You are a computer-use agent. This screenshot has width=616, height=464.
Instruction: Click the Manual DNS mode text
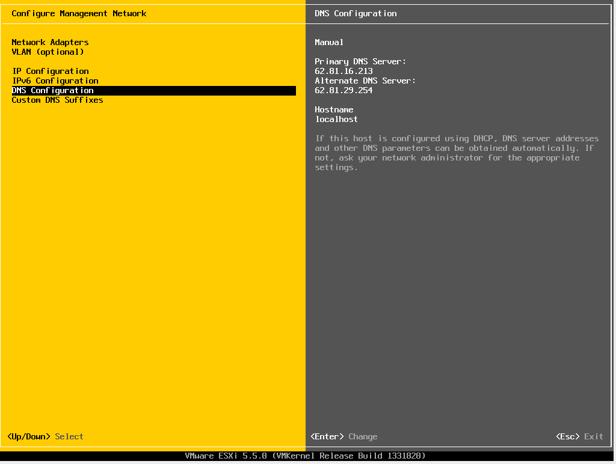[329, 42]
